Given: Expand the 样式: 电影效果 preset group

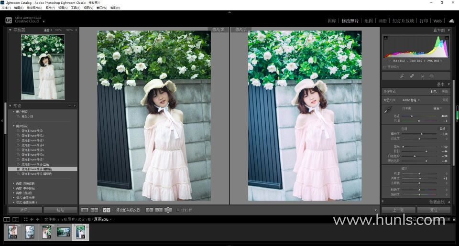Looking at the screenshot, I should click(13, 198).
